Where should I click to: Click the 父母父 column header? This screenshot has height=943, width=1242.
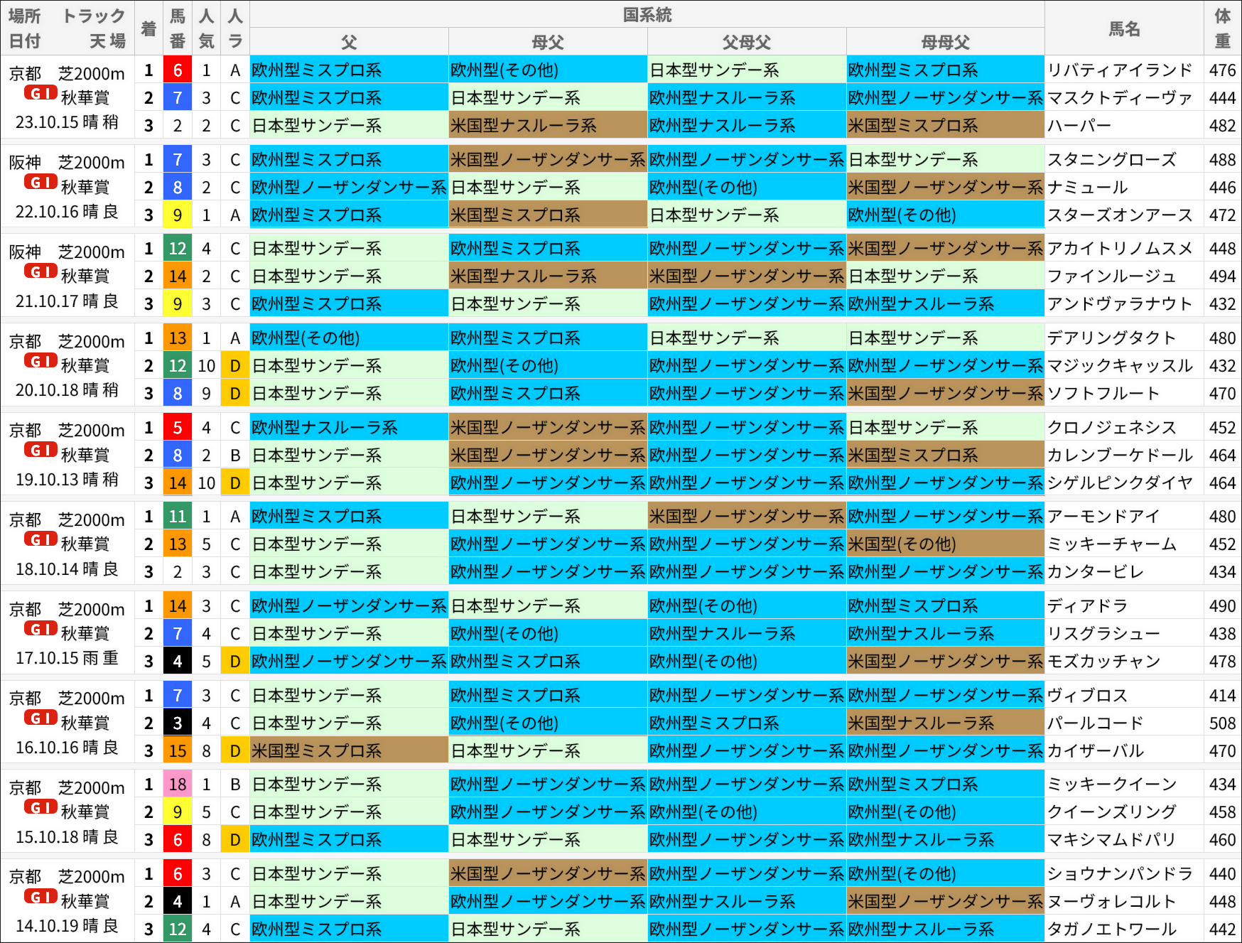(747, 42)
